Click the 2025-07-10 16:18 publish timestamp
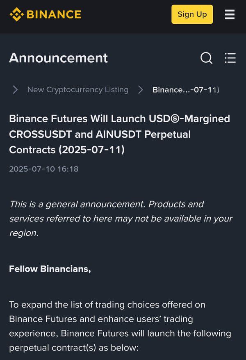The width and height of the screenshot is (246, 360). [43, 169]
